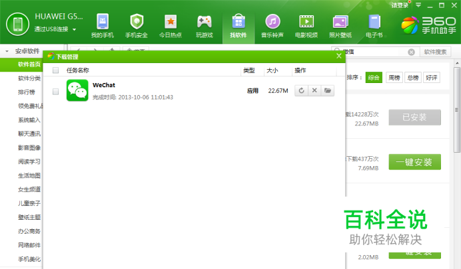
Task: Click 类型 column header
Action: [x=249, y=70]
